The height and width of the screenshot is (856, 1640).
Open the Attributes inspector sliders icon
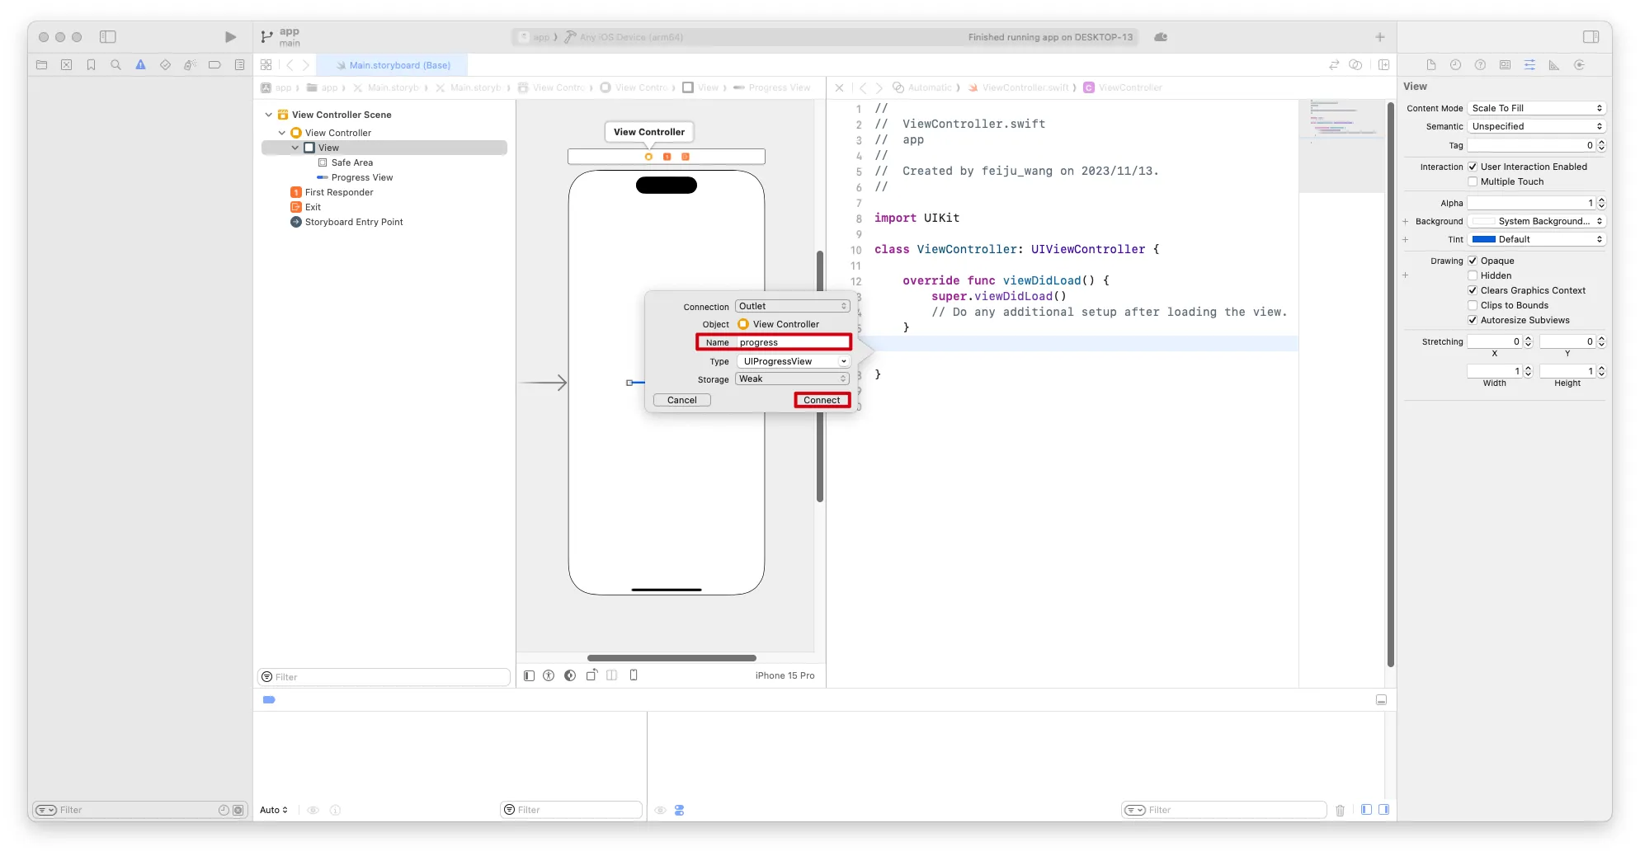click(x=1529, y=65)
